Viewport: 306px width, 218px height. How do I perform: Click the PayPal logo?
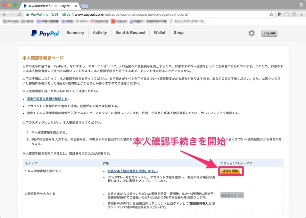point(45,33)
